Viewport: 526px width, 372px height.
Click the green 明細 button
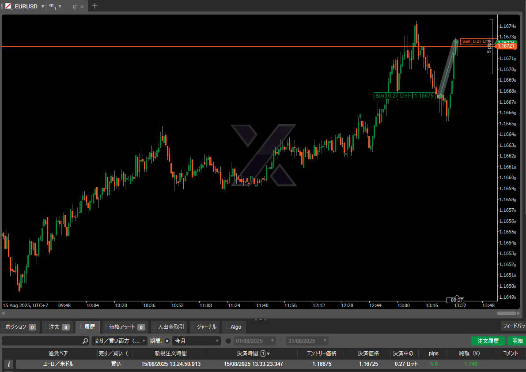(517, 341)
